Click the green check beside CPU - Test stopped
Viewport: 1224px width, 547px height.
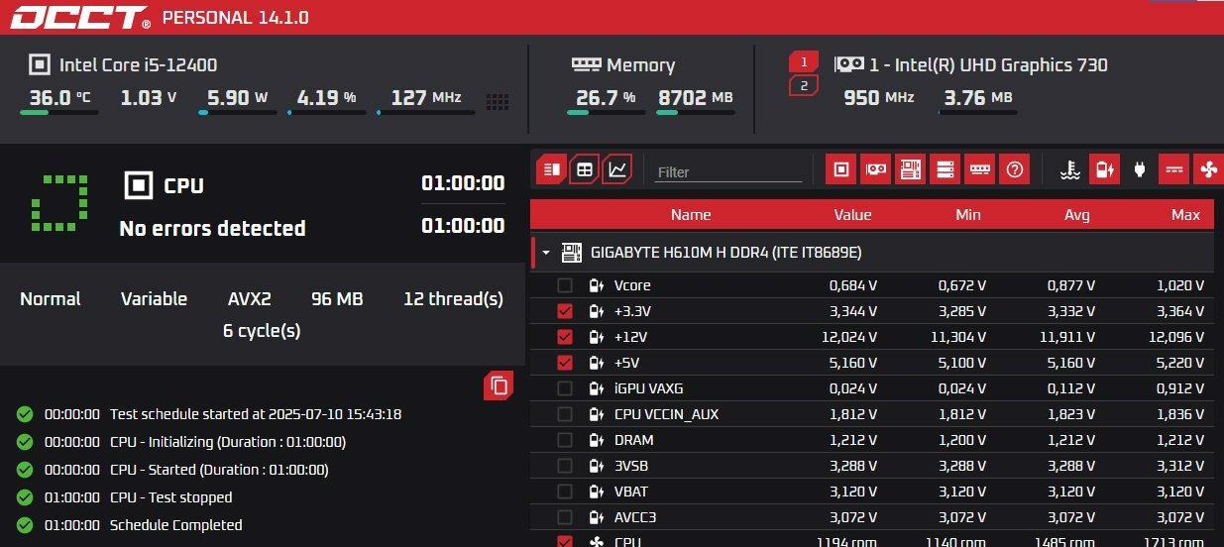25,497
